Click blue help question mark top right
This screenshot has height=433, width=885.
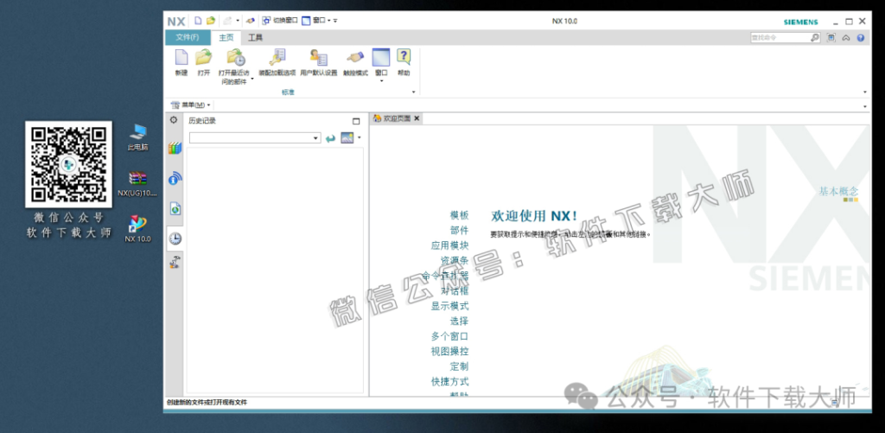tap(861, 38)
